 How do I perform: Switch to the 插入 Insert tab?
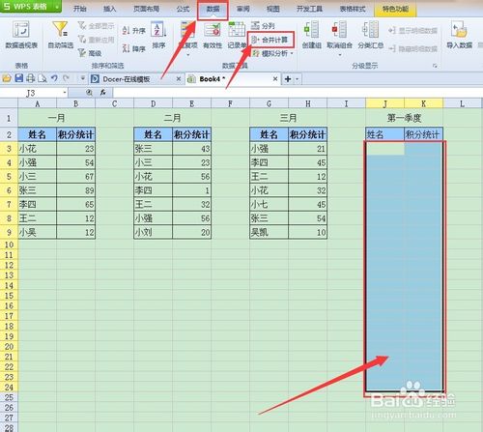pyautogui.click(x=109, y=9)
